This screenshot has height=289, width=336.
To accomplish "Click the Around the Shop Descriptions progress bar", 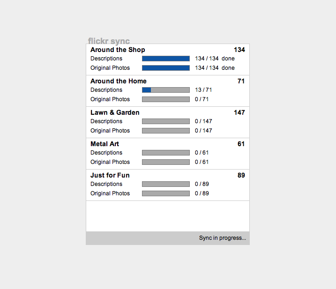I will click(166, 59).
